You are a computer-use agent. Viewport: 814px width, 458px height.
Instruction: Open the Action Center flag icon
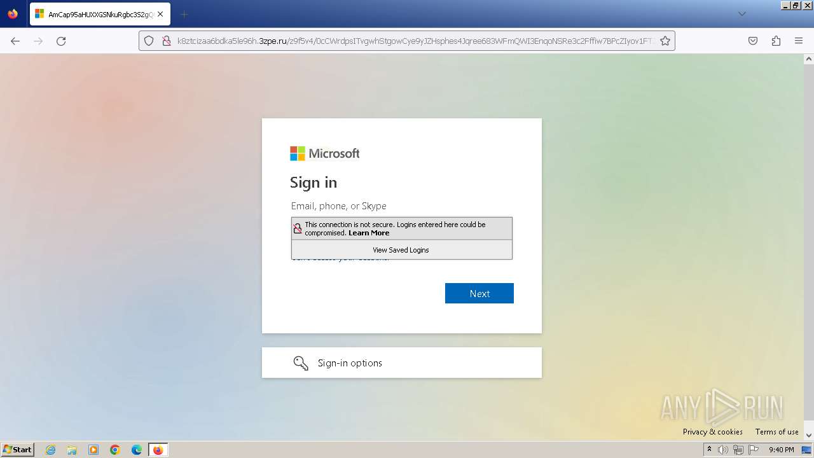coord(753,450)
